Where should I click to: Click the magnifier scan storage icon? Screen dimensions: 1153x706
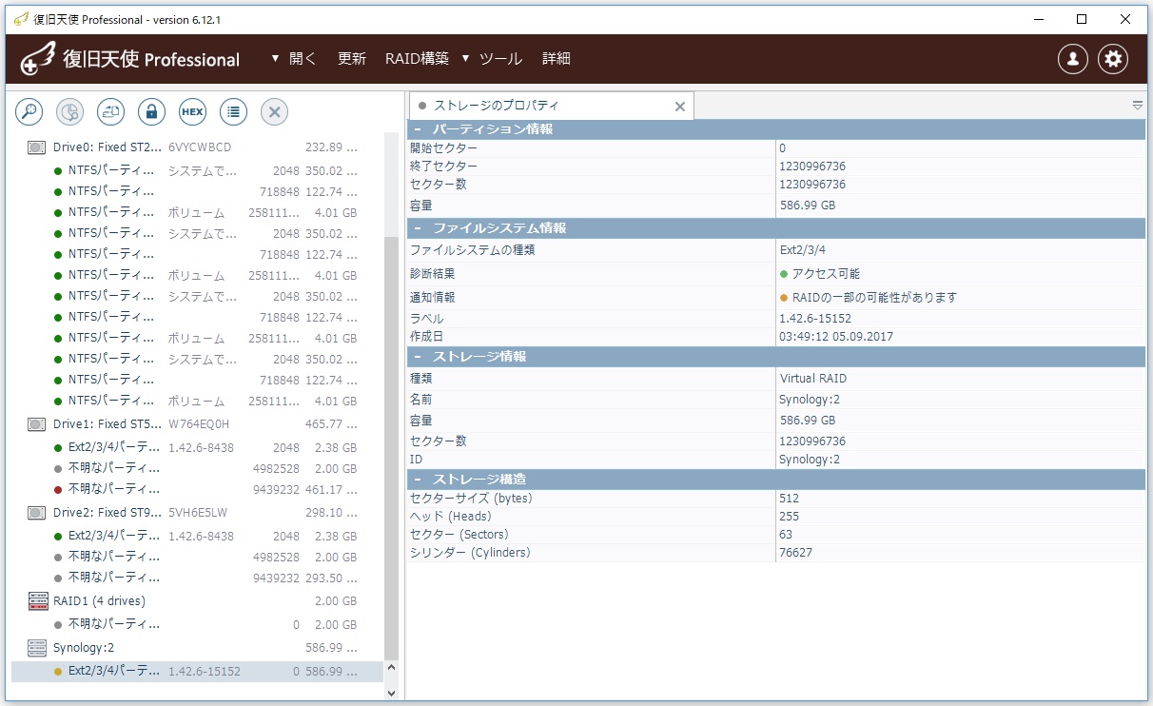[29, 111]
